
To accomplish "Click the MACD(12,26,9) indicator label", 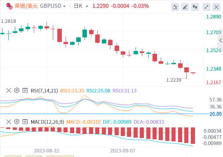I will (x=47, y=122).
